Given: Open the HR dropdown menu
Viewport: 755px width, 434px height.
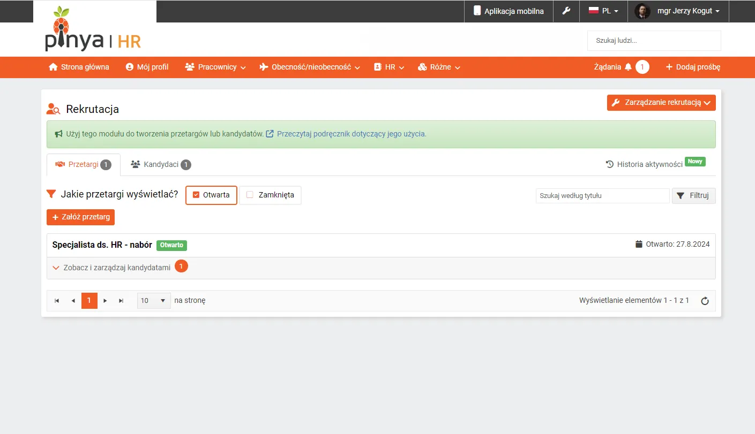Looking at the screenshot, I should pos(389,67).
